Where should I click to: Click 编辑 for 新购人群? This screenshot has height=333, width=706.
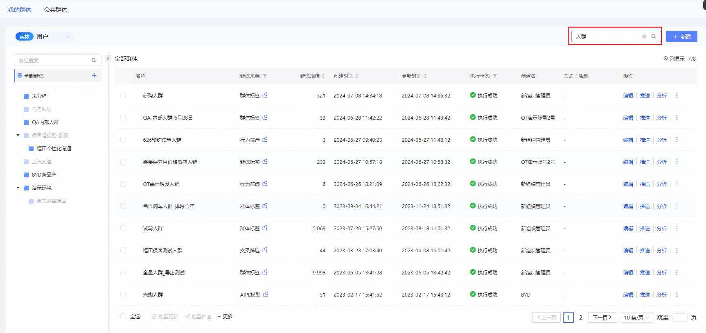pyautogui.click(x=628, y=95)
